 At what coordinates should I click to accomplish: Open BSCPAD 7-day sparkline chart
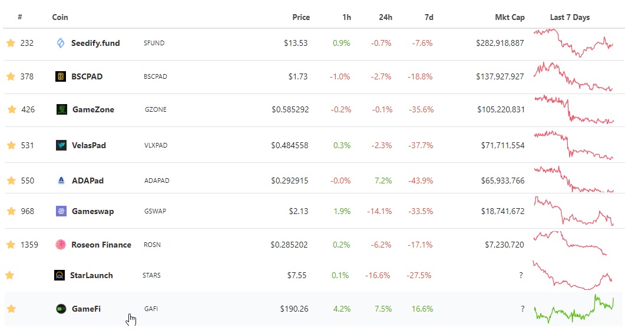pos(573,76)
